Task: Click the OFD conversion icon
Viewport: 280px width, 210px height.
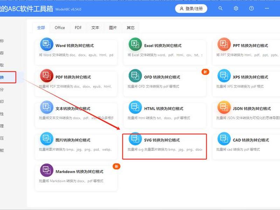Action: pyautogui.click(x=135, y=76)
